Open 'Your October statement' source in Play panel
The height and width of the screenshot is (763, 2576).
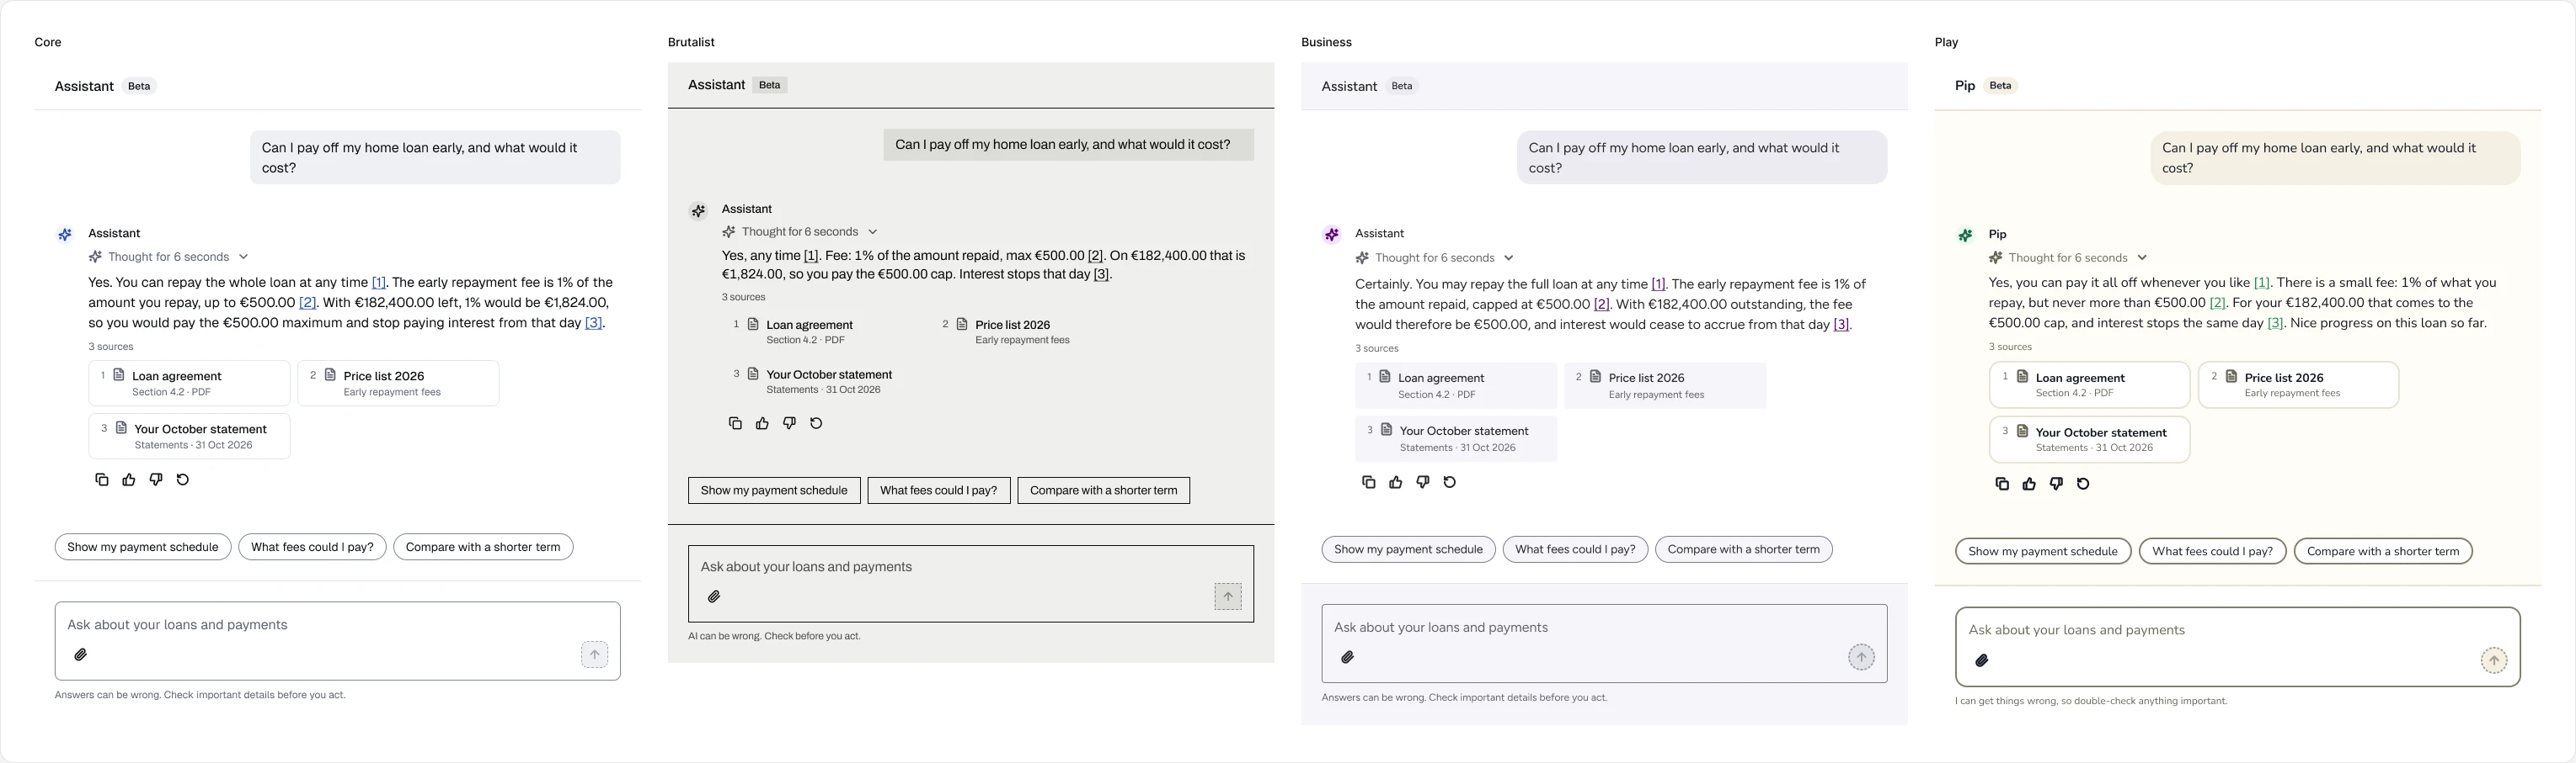2090,439
